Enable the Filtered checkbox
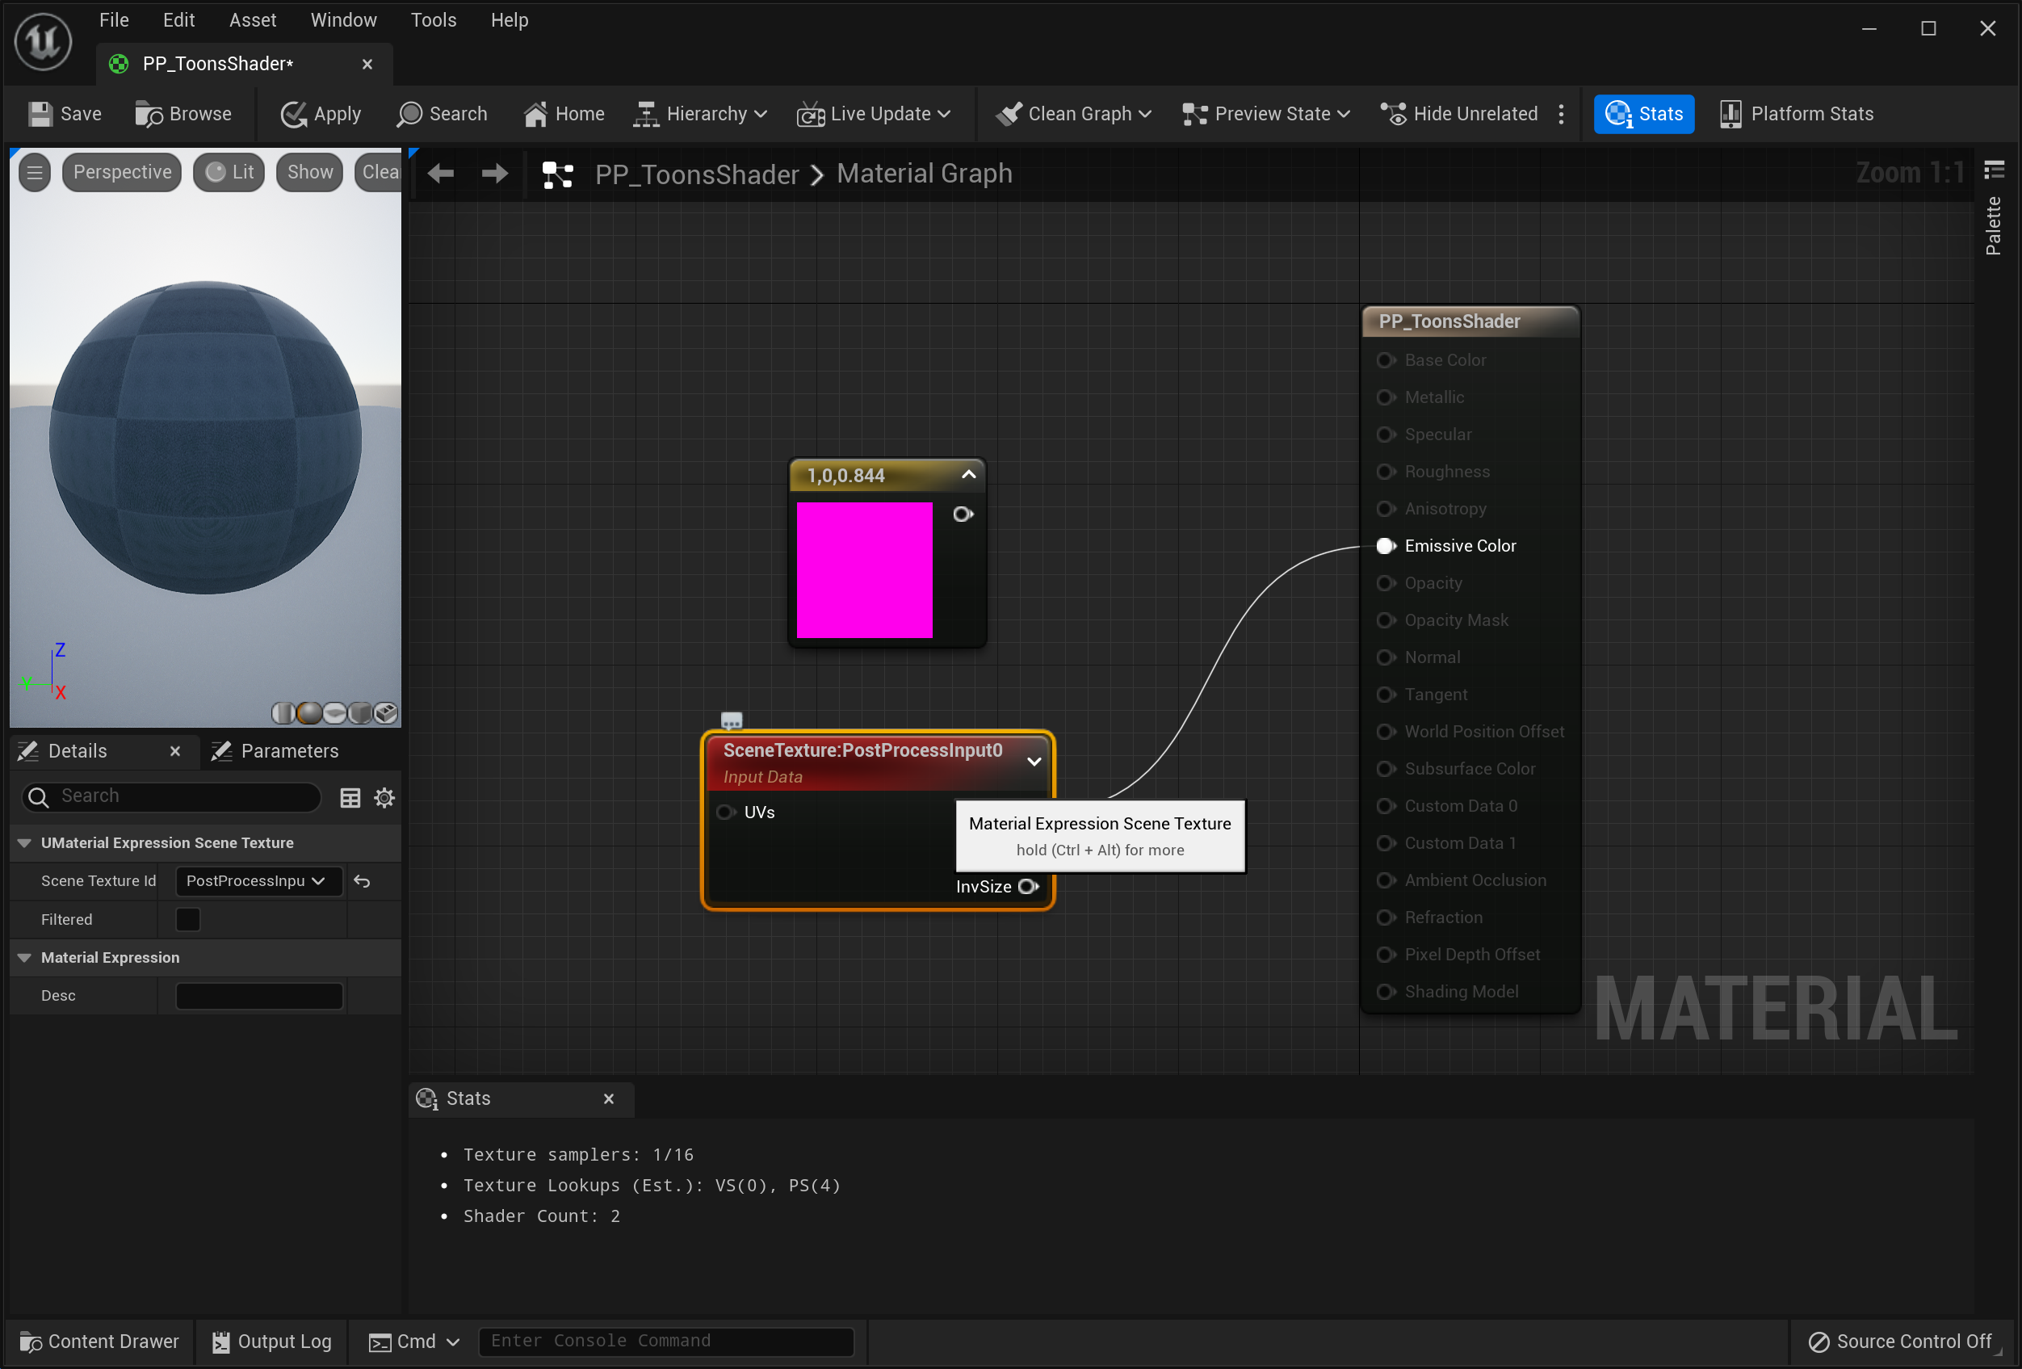The image size is (2022, 1369). [188, 920]
